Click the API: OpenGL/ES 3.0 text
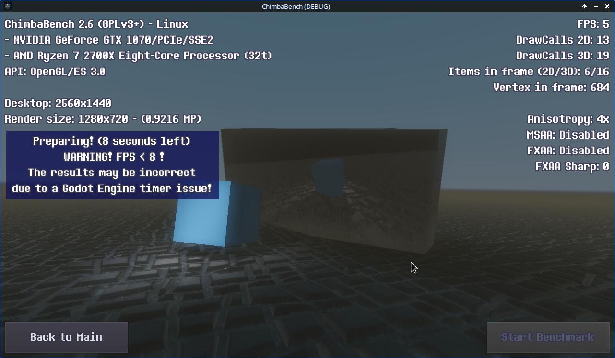 click(55, 71)
